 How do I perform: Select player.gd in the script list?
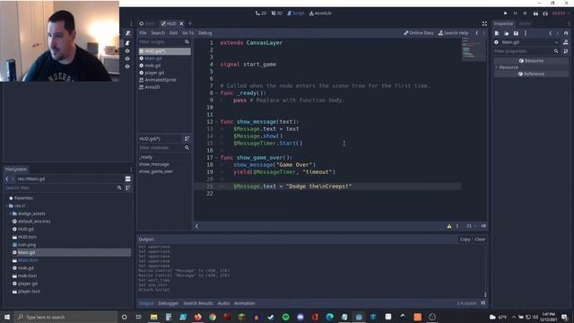[x=164, y=73]
